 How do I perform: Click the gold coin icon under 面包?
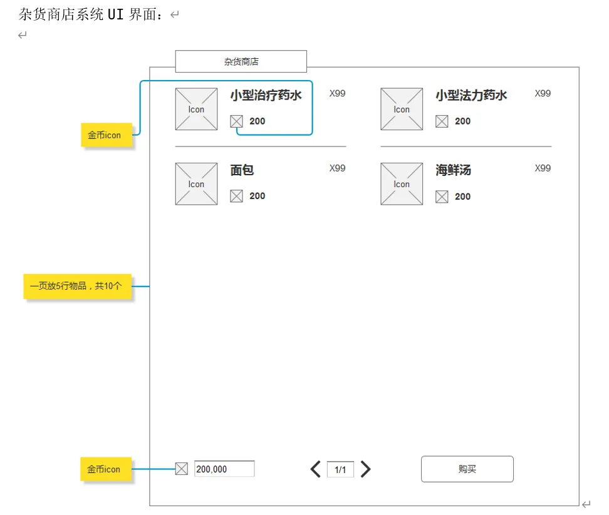pyautogui.click(x=236, y=196)
